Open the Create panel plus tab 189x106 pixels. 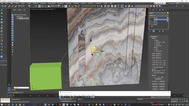pos(150,10)
